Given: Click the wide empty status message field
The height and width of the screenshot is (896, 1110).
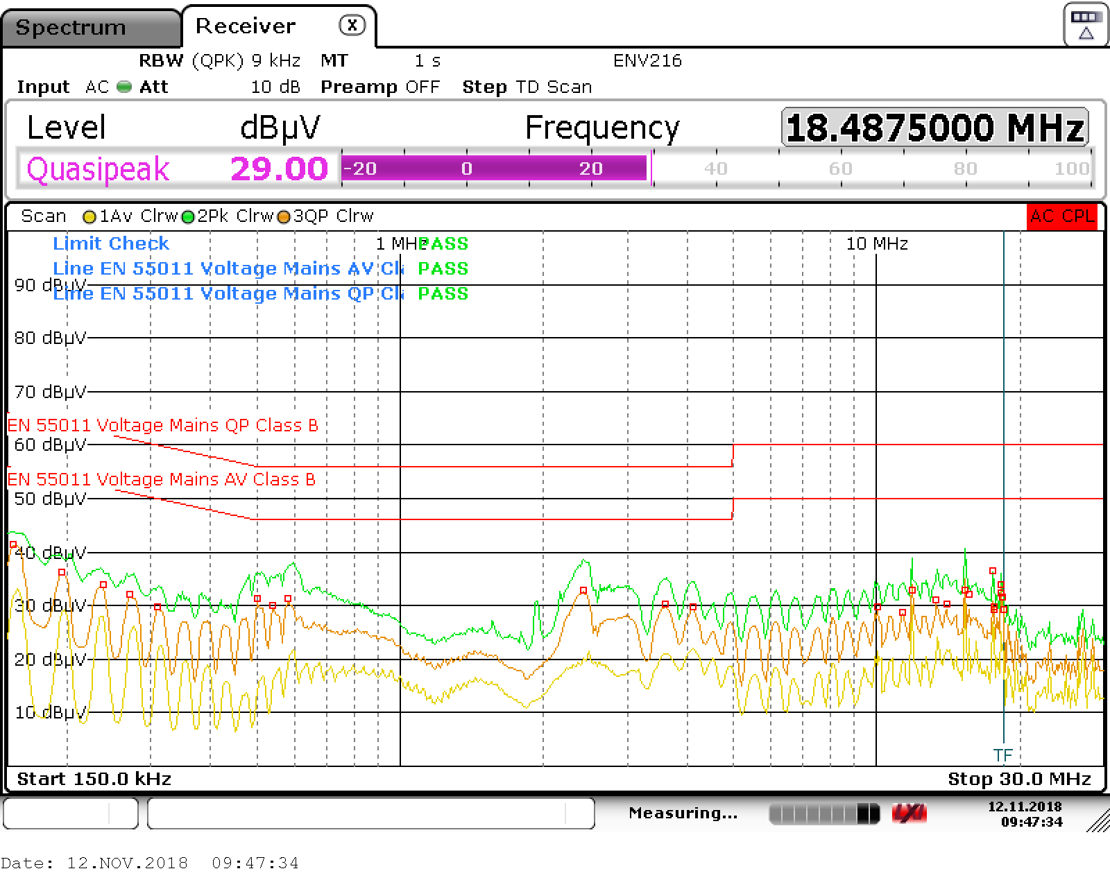Looking at the screenshot, I should point(371,813).
